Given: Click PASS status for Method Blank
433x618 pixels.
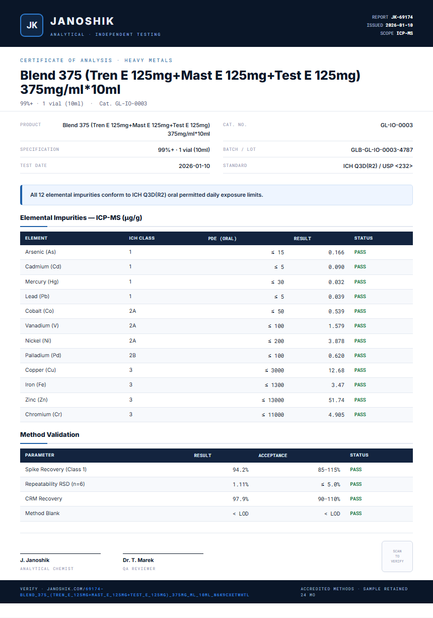Looking at the screenshot, I should [x=356, y=514].
